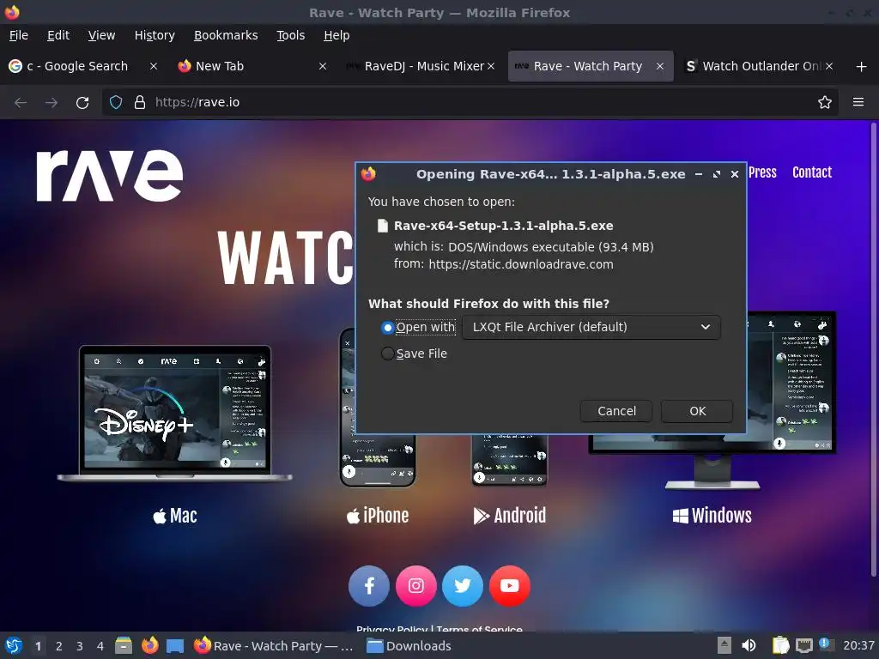The width and height of the screenshot is (879, 659).
Task: Open the clipboard manager tray icon
Action: click(x=780, y=646)
